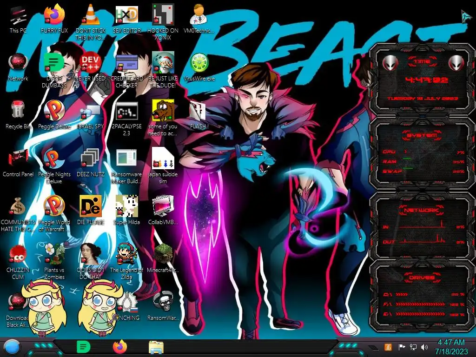476x357 pixels.
Task: Open Action Center flag tray icon
Action: coord(402,347)
